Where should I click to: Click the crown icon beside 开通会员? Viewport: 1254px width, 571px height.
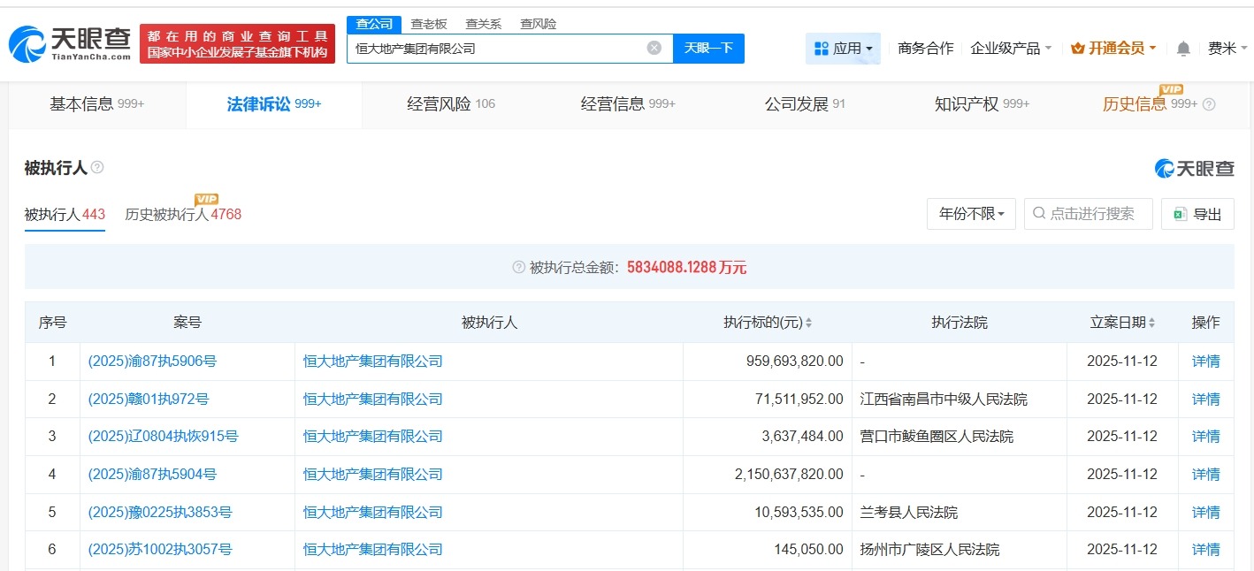1077,49
